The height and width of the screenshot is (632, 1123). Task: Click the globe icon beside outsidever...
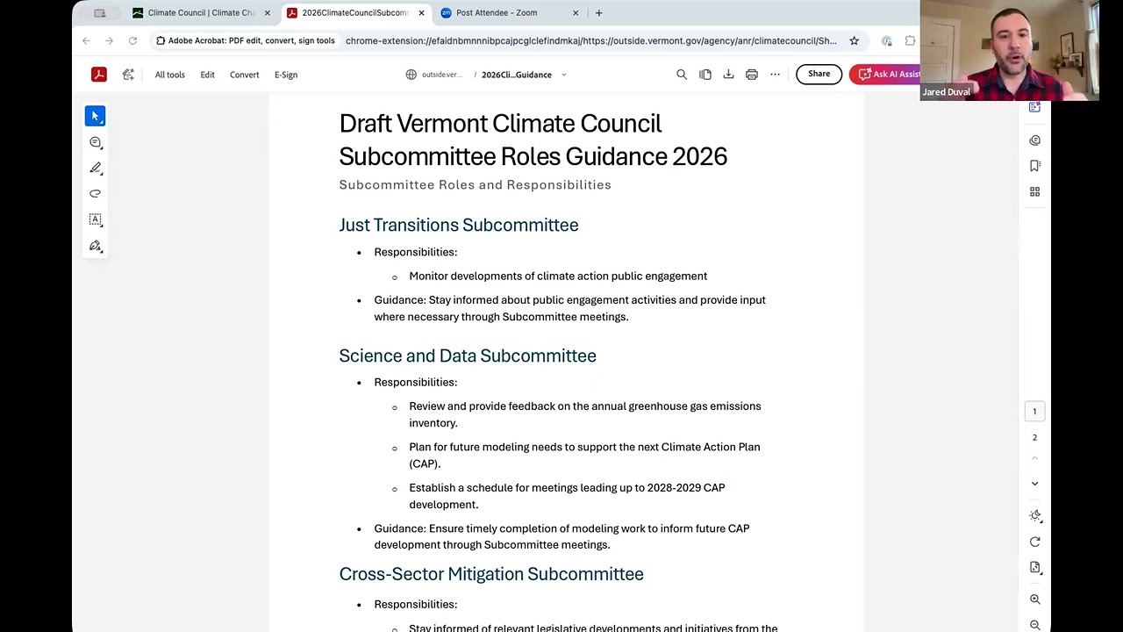tap(411, 75)
